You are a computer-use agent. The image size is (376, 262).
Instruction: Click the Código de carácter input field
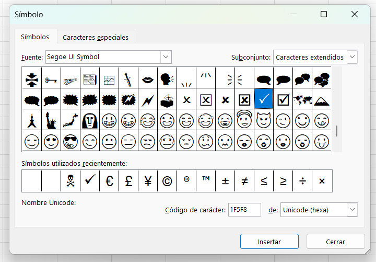point(244,210)
